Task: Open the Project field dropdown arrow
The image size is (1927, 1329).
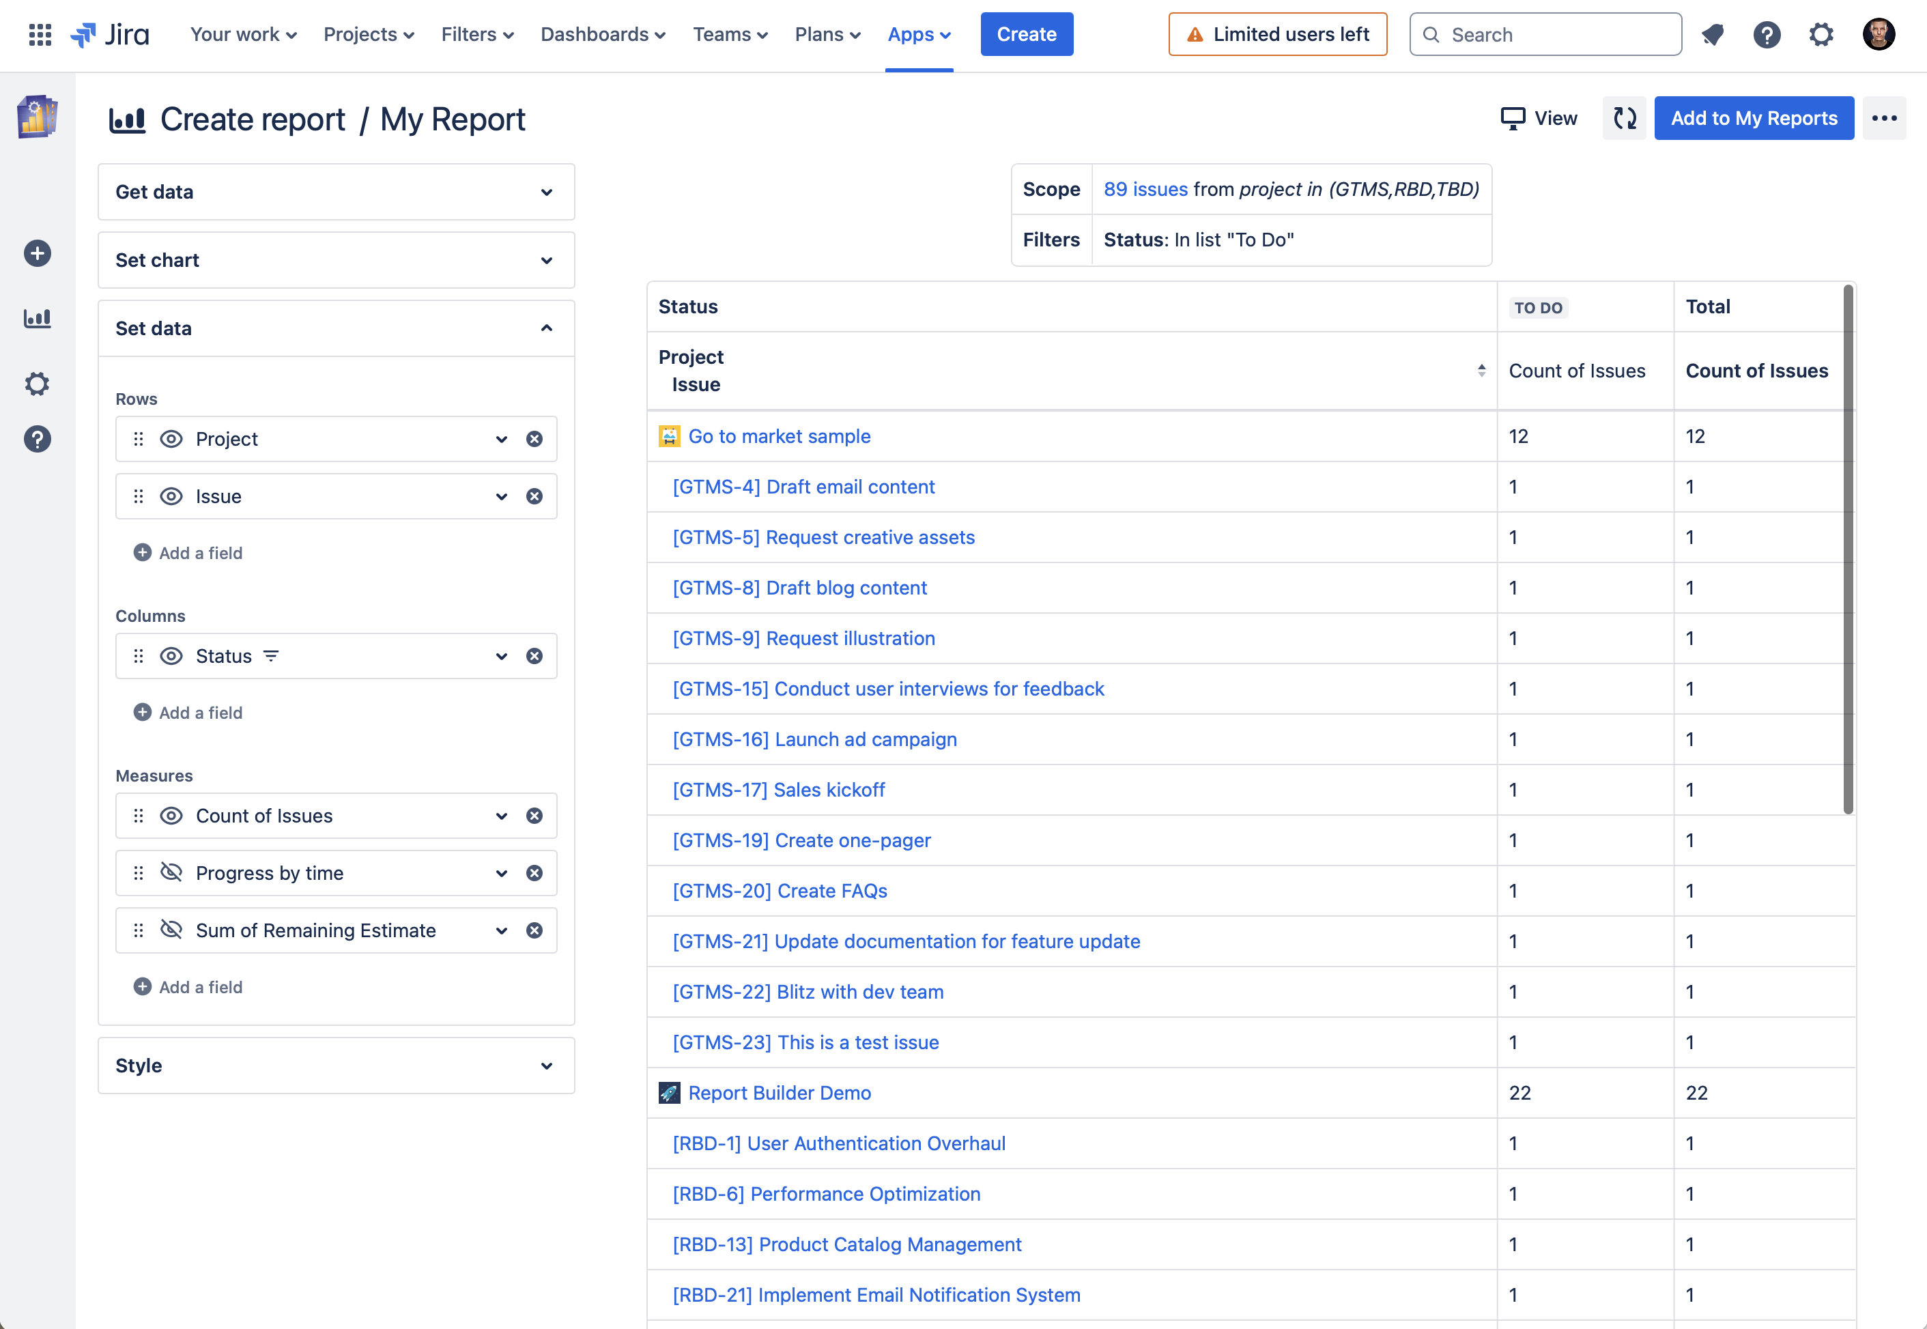Action: coord(501,439)
